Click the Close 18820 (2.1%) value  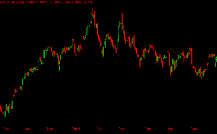click(79, 2)
